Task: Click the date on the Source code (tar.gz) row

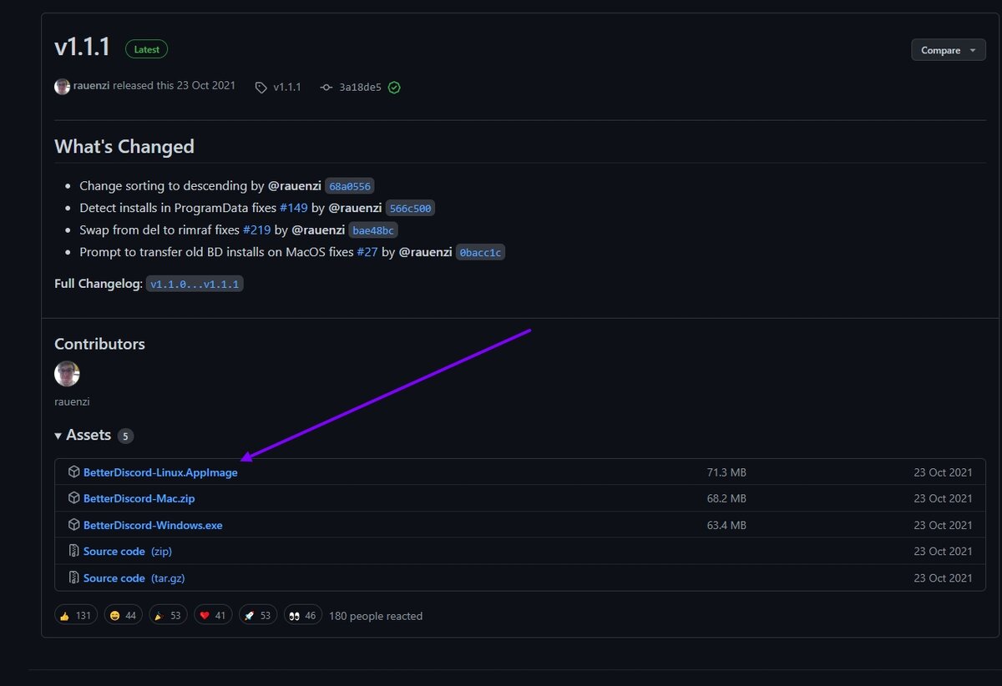Action: (943, 578)
